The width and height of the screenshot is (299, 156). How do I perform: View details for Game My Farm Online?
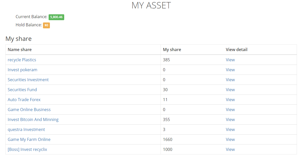pos(230,139)
